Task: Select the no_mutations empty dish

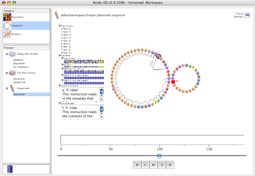Action: (x=21, y=67)
